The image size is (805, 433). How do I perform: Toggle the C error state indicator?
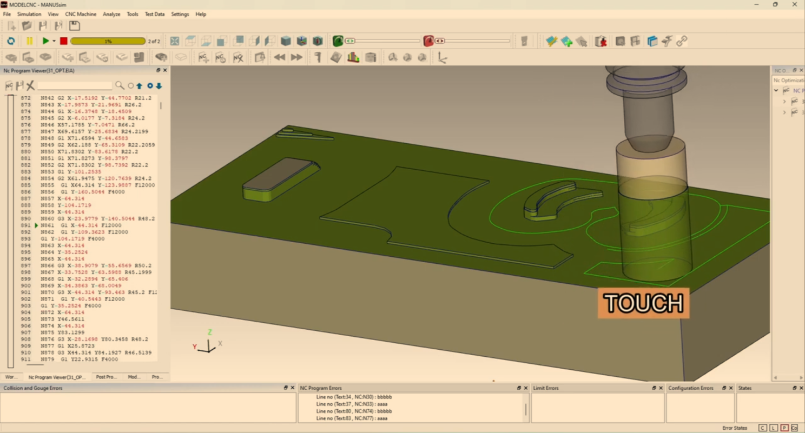(762, 428)
